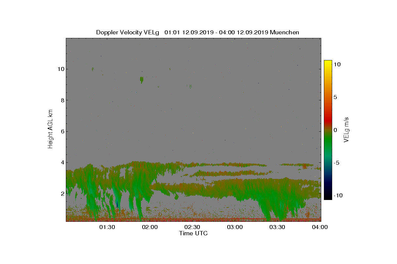Click the colorbar tick value 5
397x264 pixels.
click(x=335, y=97)
